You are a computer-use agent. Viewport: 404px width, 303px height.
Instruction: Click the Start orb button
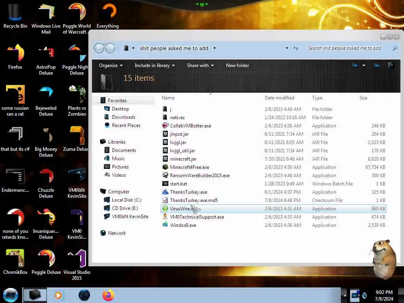coord(10,295)
